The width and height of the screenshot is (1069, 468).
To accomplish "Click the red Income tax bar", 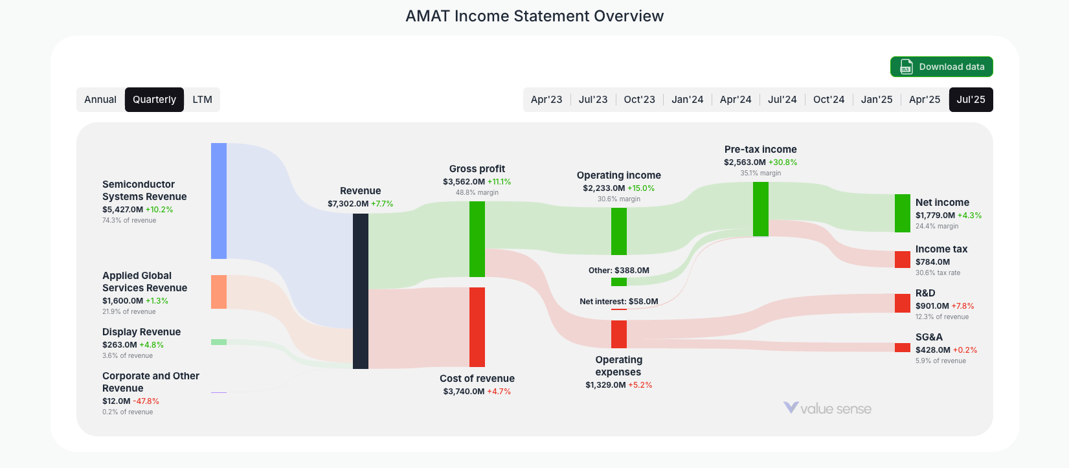I will point(903,260).
